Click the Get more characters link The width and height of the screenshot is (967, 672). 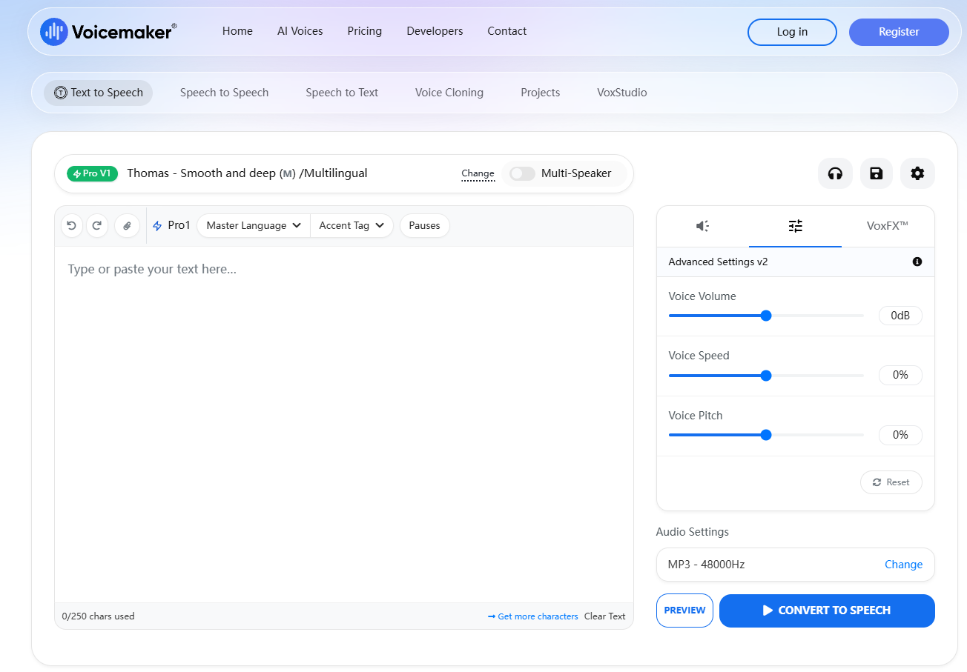[533, 616]
